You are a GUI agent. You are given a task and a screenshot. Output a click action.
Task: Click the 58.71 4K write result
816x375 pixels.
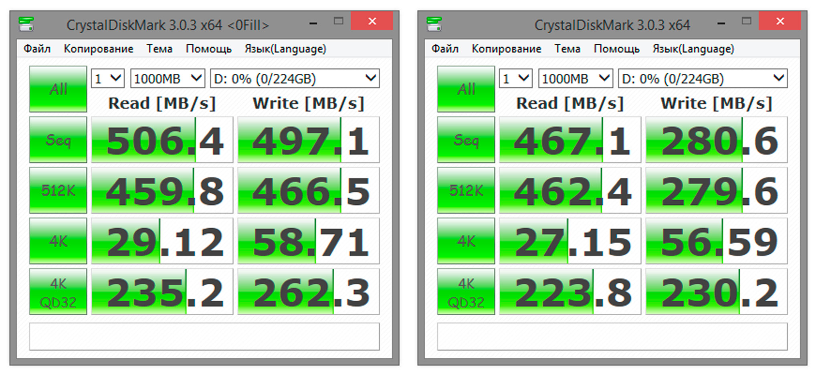point(309,241)
